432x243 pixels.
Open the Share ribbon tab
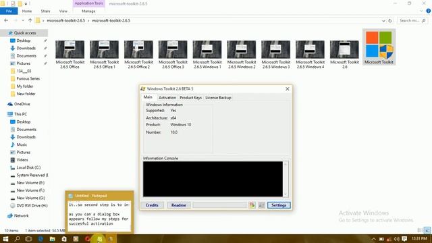coord(45,11)
